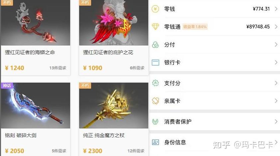The height and width of the screenshot is (156, 280).
Task: Open the 猩红见证者的庇护之花 item image
Action: [x=114, y=23]
